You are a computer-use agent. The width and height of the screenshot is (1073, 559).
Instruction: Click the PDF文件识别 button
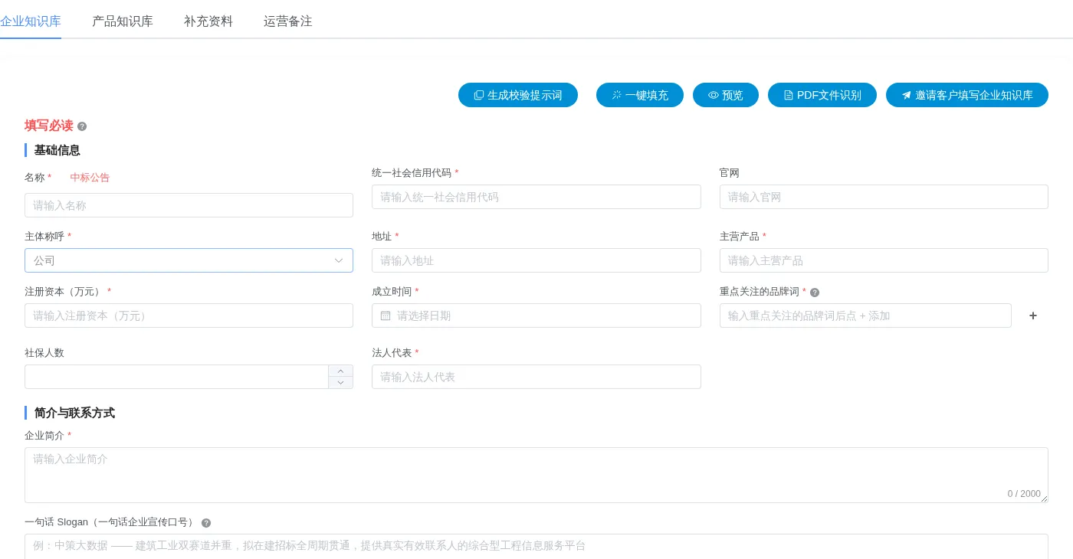pos(822,95)
